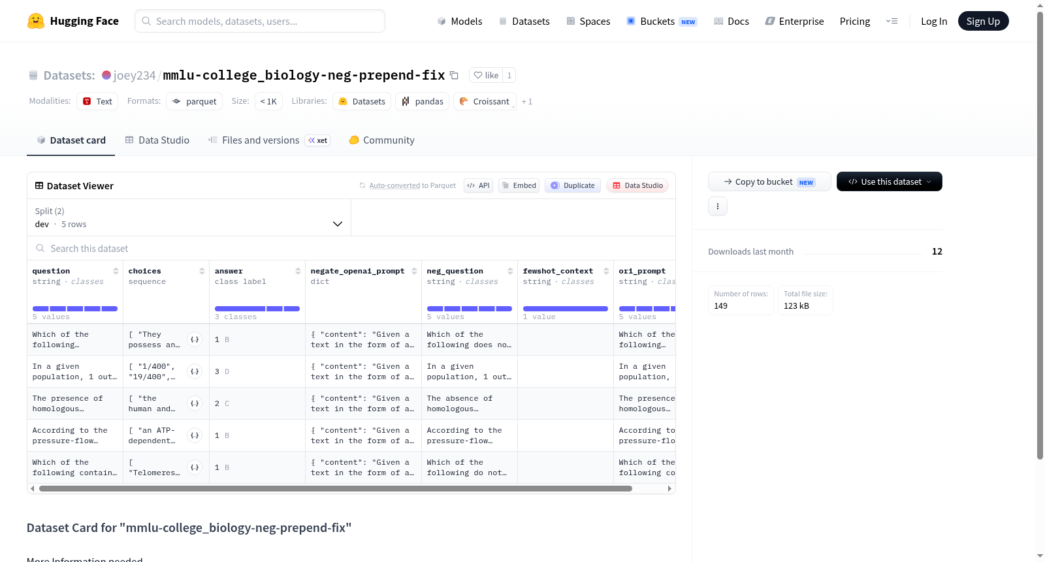Click the answer cell '3 D'

coord(257,371)
